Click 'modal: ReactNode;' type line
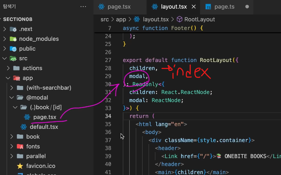The width and height of the screenshot is (281, 175). (x=156, y=100)
